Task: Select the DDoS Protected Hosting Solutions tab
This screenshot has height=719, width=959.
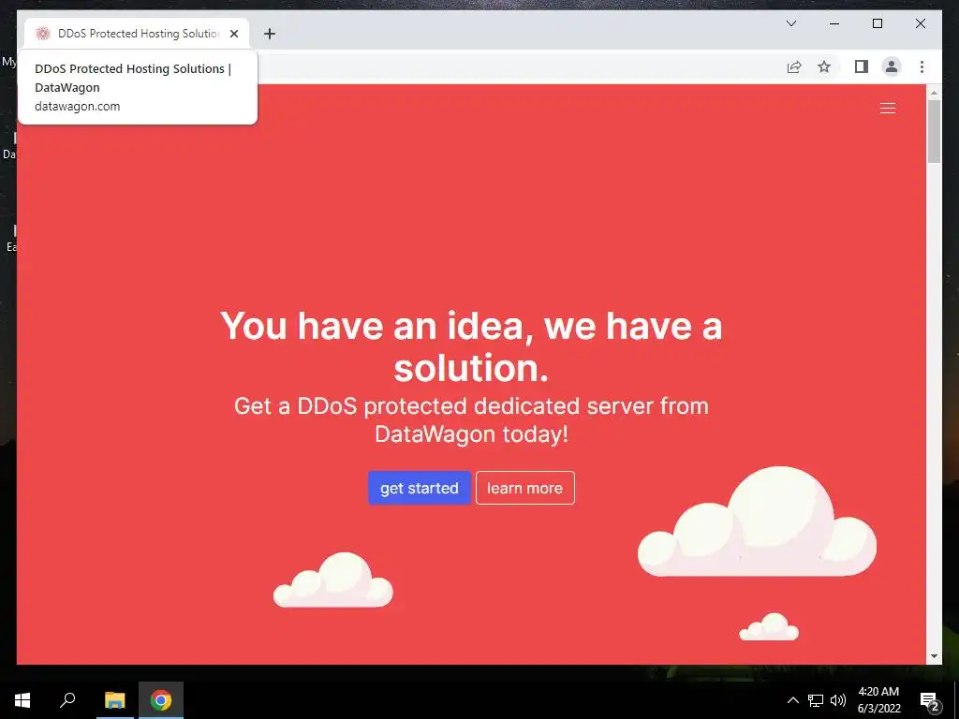Action: click(137, 34)
